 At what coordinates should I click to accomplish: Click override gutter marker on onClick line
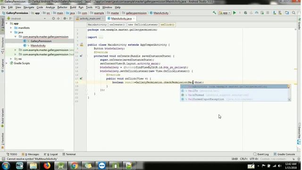(x=81, y=78)
